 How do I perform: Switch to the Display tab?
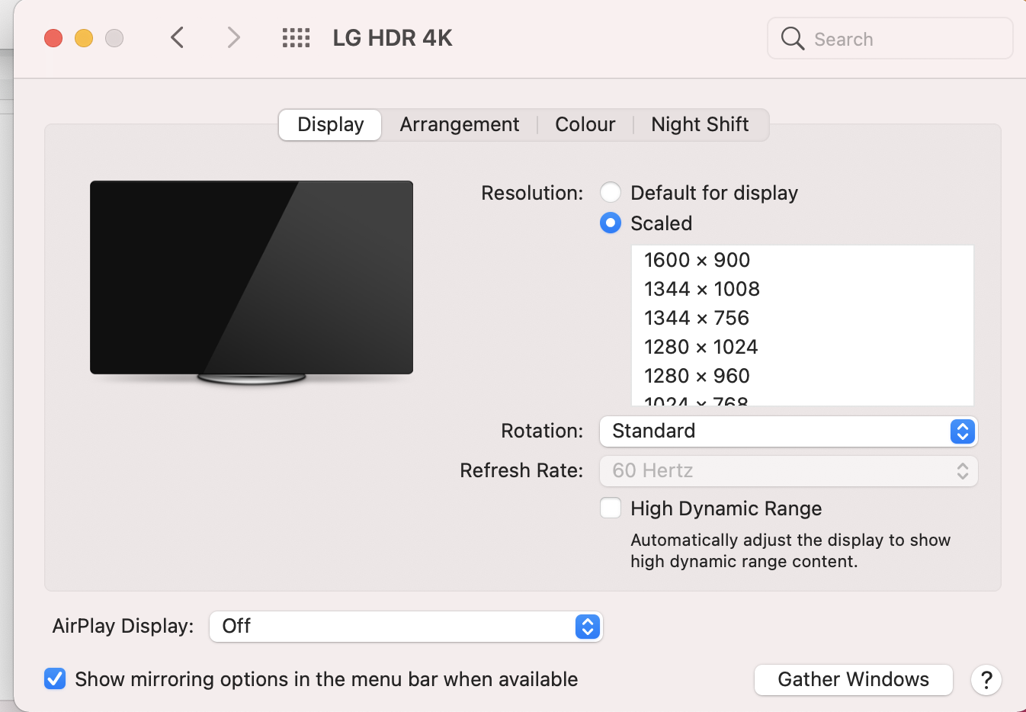330,124
